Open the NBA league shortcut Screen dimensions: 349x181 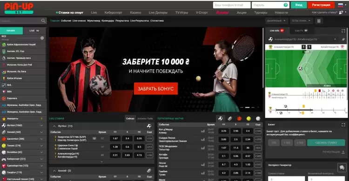(23, 92)
